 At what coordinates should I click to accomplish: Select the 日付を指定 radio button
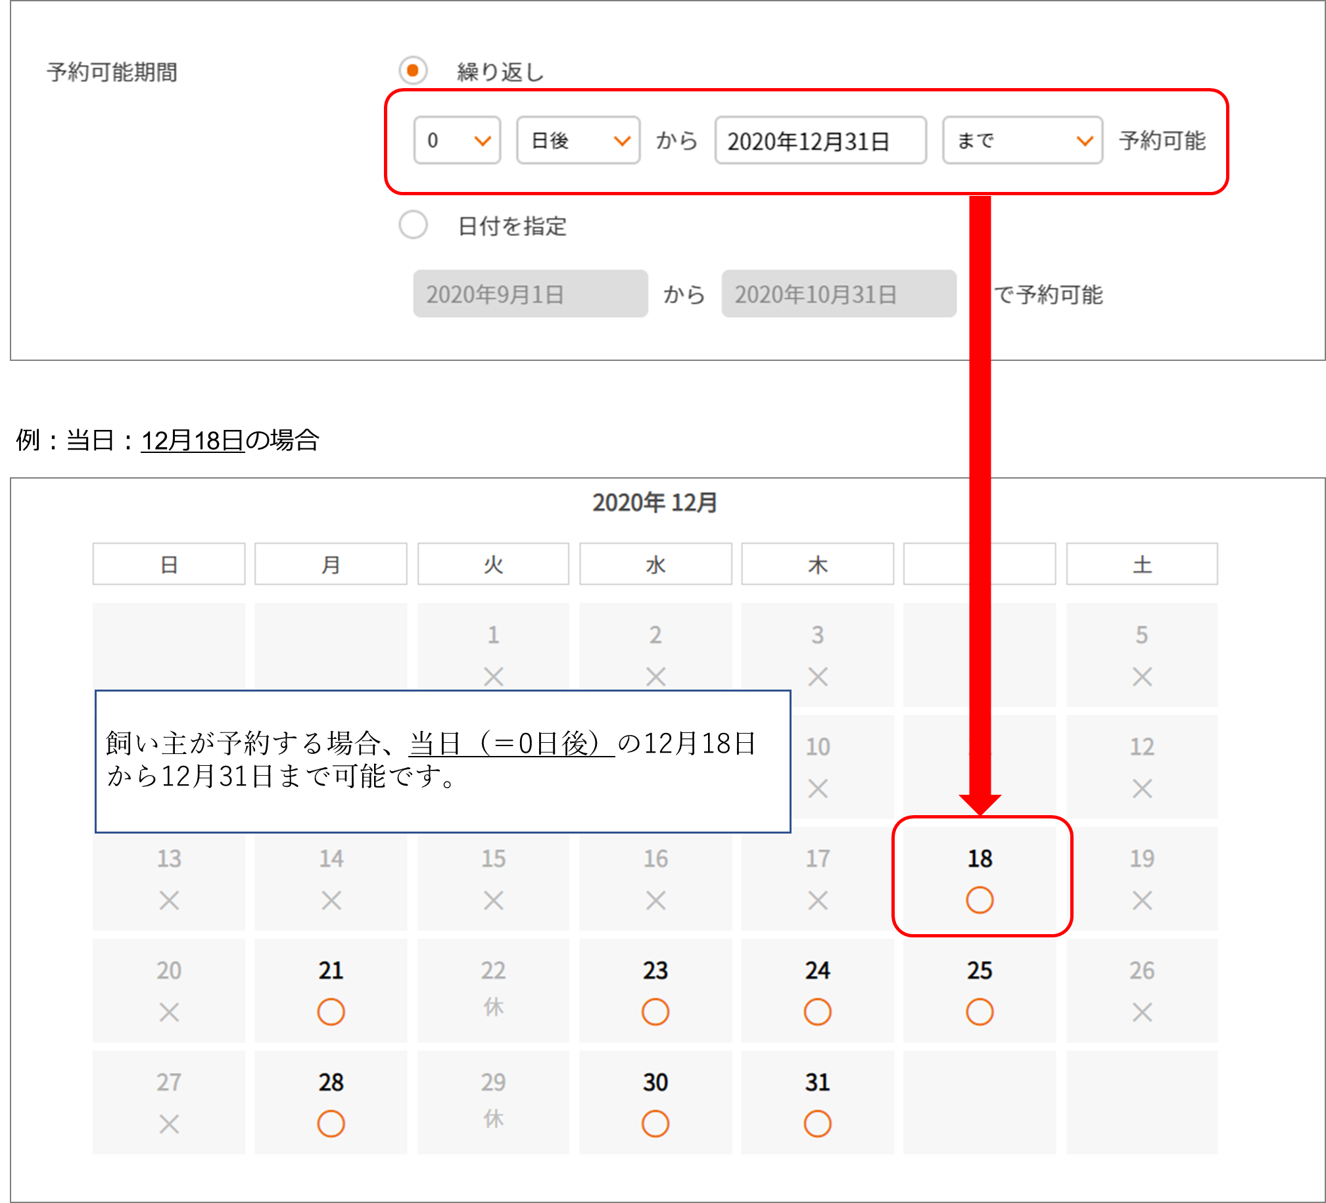coord(413,225)
